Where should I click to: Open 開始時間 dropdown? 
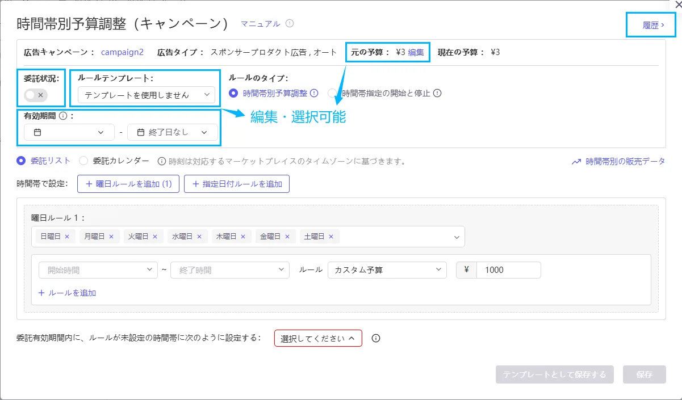(x=98, y=270)
